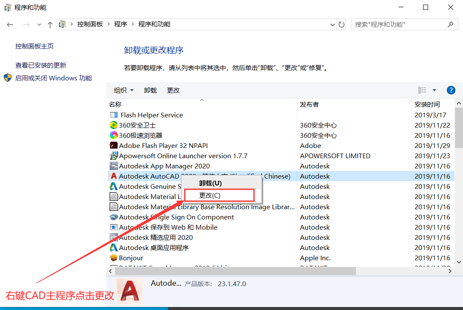Screen dimensions: 463x310
Task: Click the horizontal scrollbar right arrow
Action: tap(450, 271)
